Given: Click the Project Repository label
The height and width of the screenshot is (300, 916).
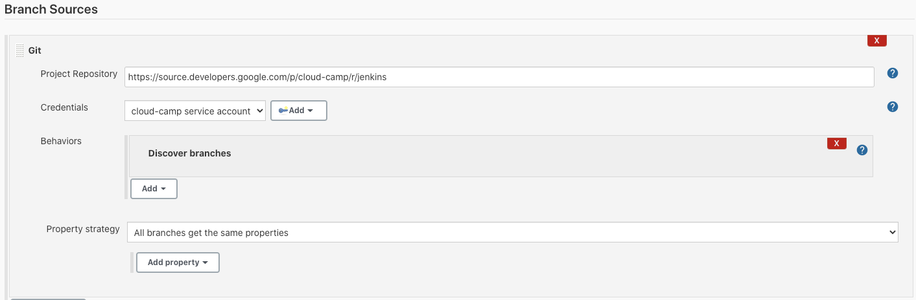Looking at the screenshot, I should tap(79, 74).
